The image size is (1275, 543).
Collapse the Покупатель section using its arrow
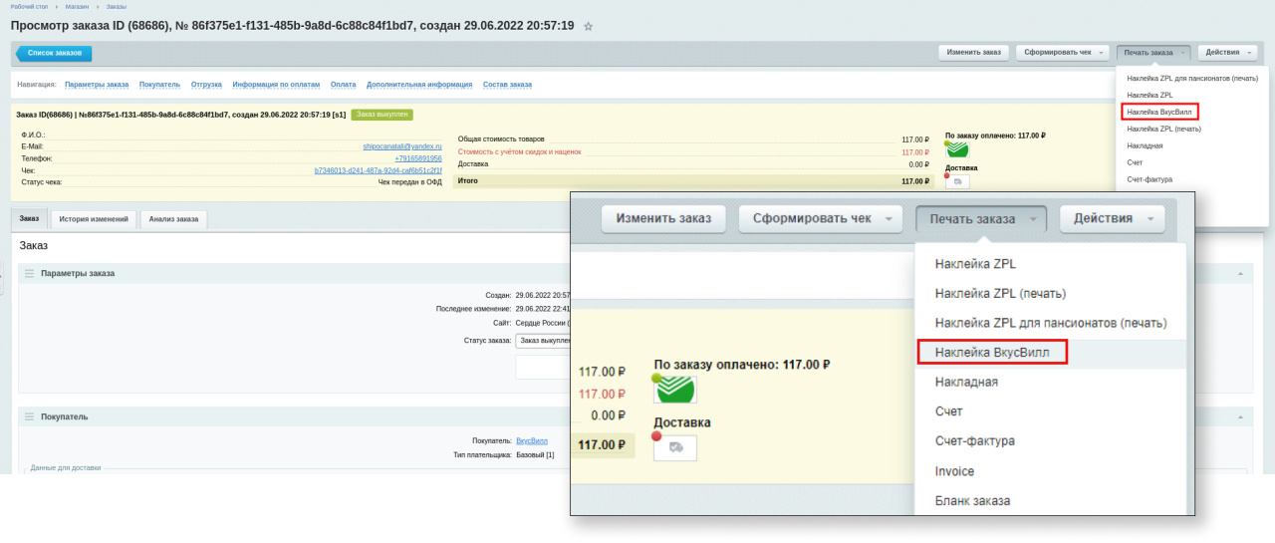click(x=1239, y=416)
